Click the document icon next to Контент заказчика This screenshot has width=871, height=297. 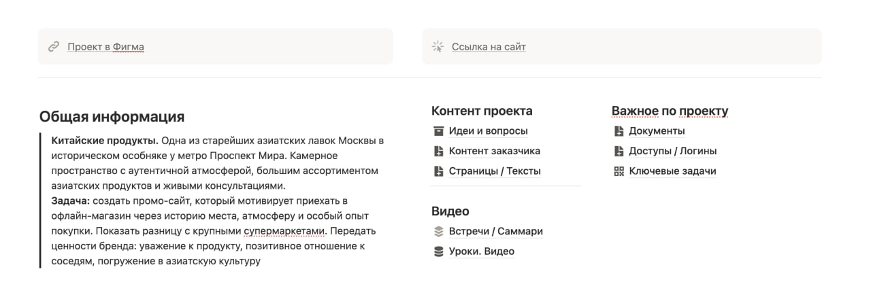pos(438,151)
